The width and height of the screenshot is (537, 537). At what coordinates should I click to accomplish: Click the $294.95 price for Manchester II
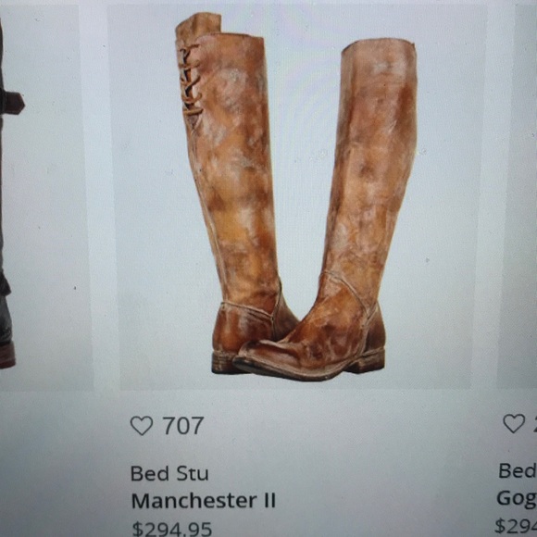(172, 529)
